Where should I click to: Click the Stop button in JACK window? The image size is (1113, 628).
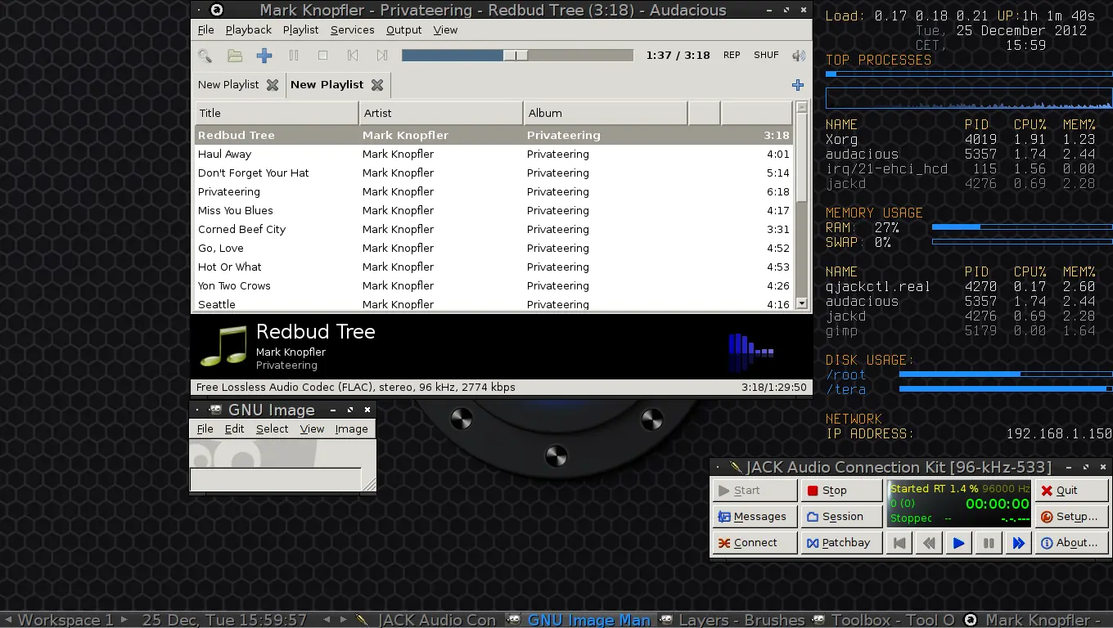point(841,491)
